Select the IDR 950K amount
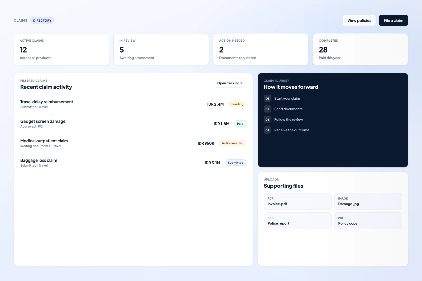This screenshot has height=281, width=422. (206, 143)
